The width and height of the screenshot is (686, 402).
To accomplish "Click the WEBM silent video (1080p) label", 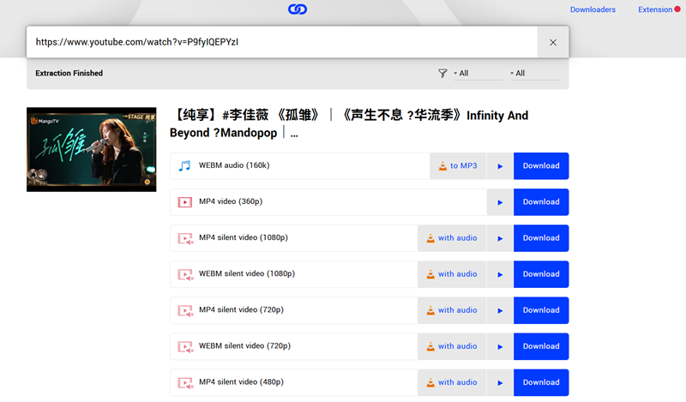I will (247, 273).
